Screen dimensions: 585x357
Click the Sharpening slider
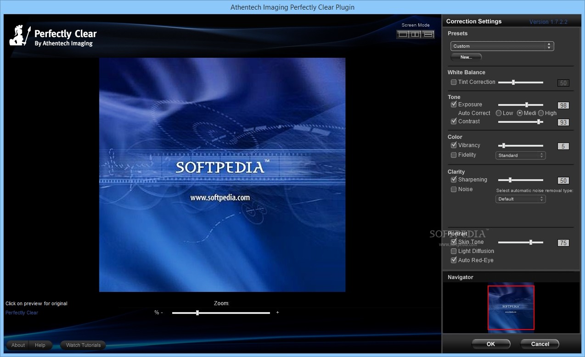tap(521, 180)
